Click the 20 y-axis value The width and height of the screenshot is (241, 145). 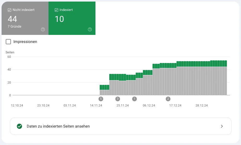[x=9, y=83]
